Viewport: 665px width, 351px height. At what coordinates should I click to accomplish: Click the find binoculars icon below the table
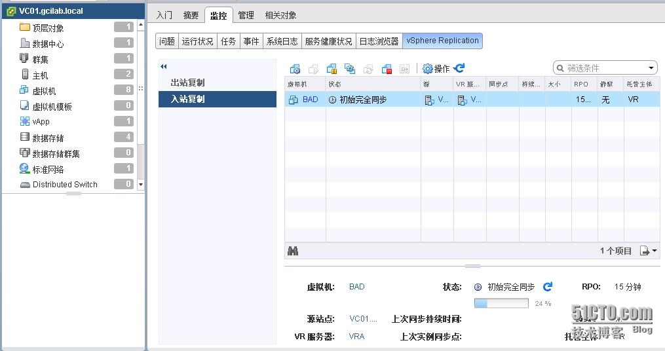coord(293,251)
